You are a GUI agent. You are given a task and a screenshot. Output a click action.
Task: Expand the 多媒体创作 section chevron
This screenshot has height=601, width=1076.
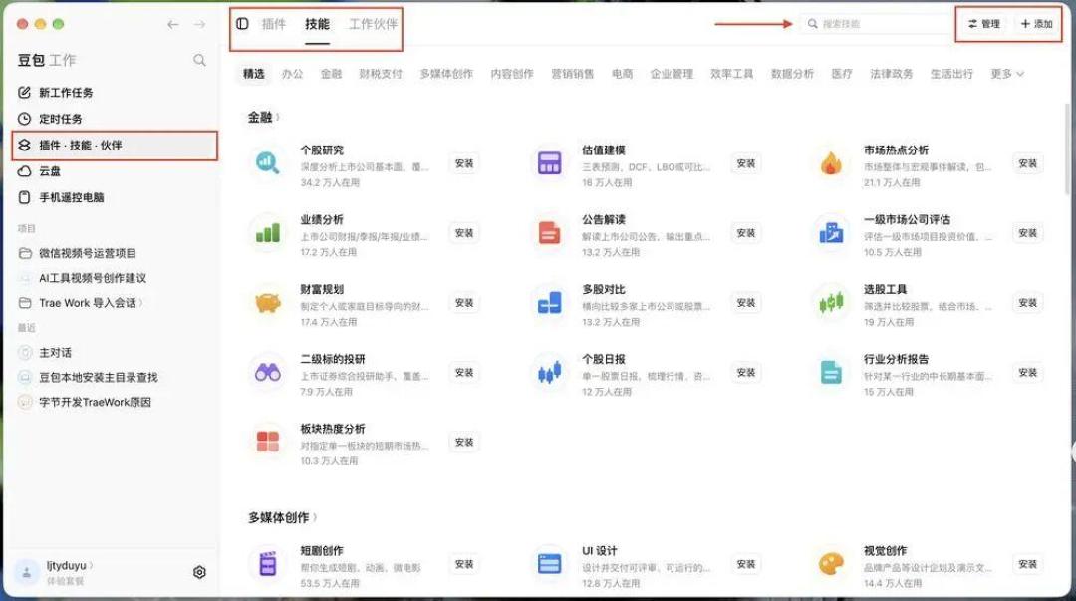[315, 517]
